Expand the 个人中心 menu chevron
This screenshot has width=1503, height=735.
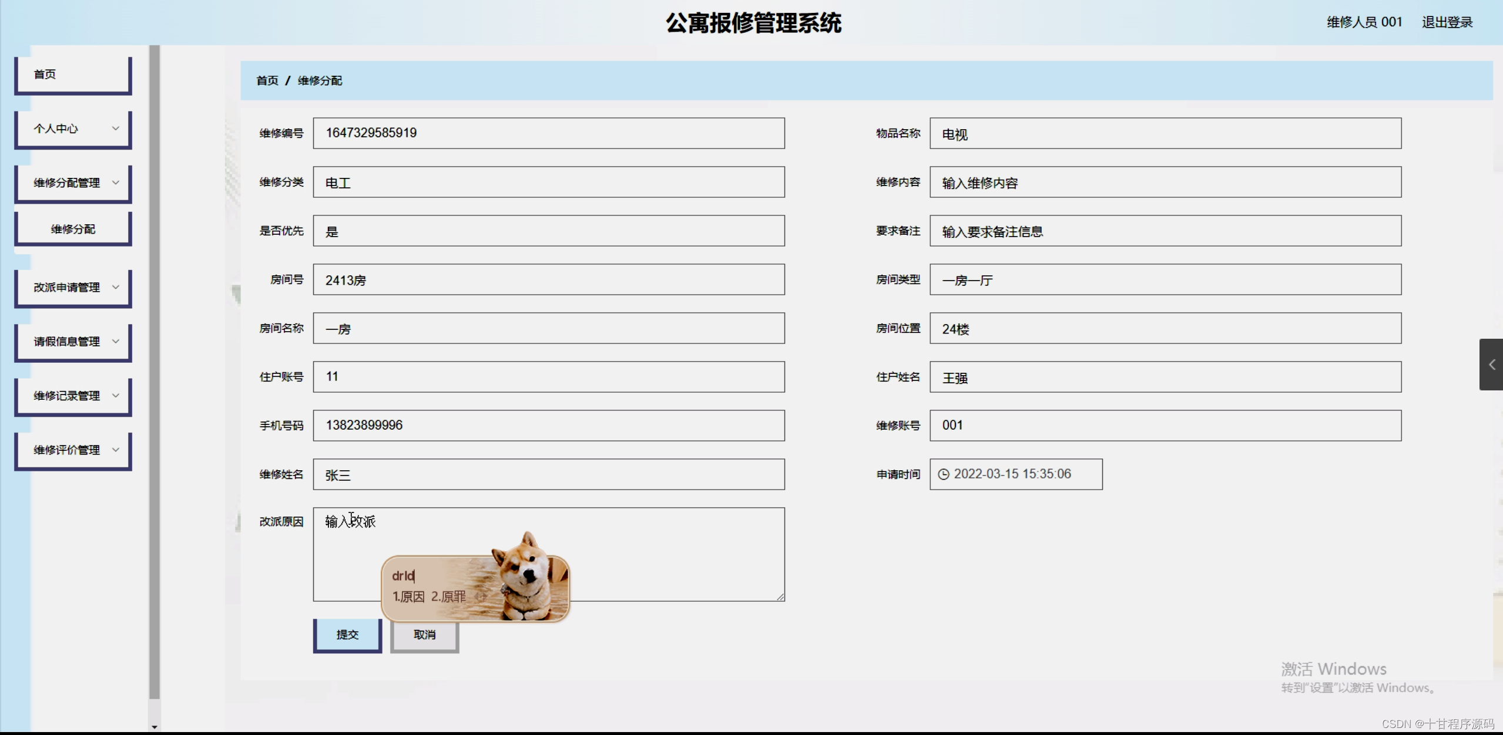coord(116,128)
